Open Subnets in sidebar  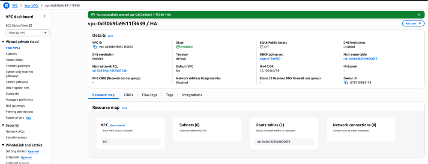11,54
